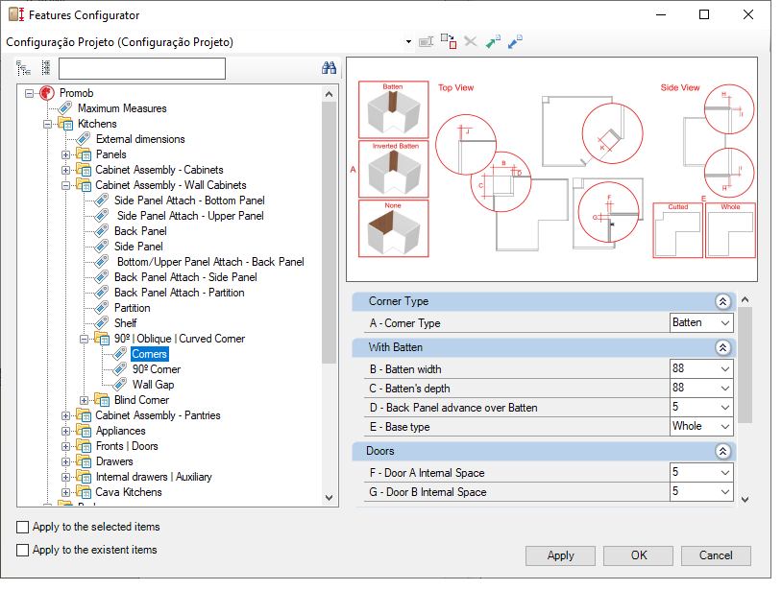782x590 pixels.
Task: Collapse the Corner Type section
Action: [722, 301]
